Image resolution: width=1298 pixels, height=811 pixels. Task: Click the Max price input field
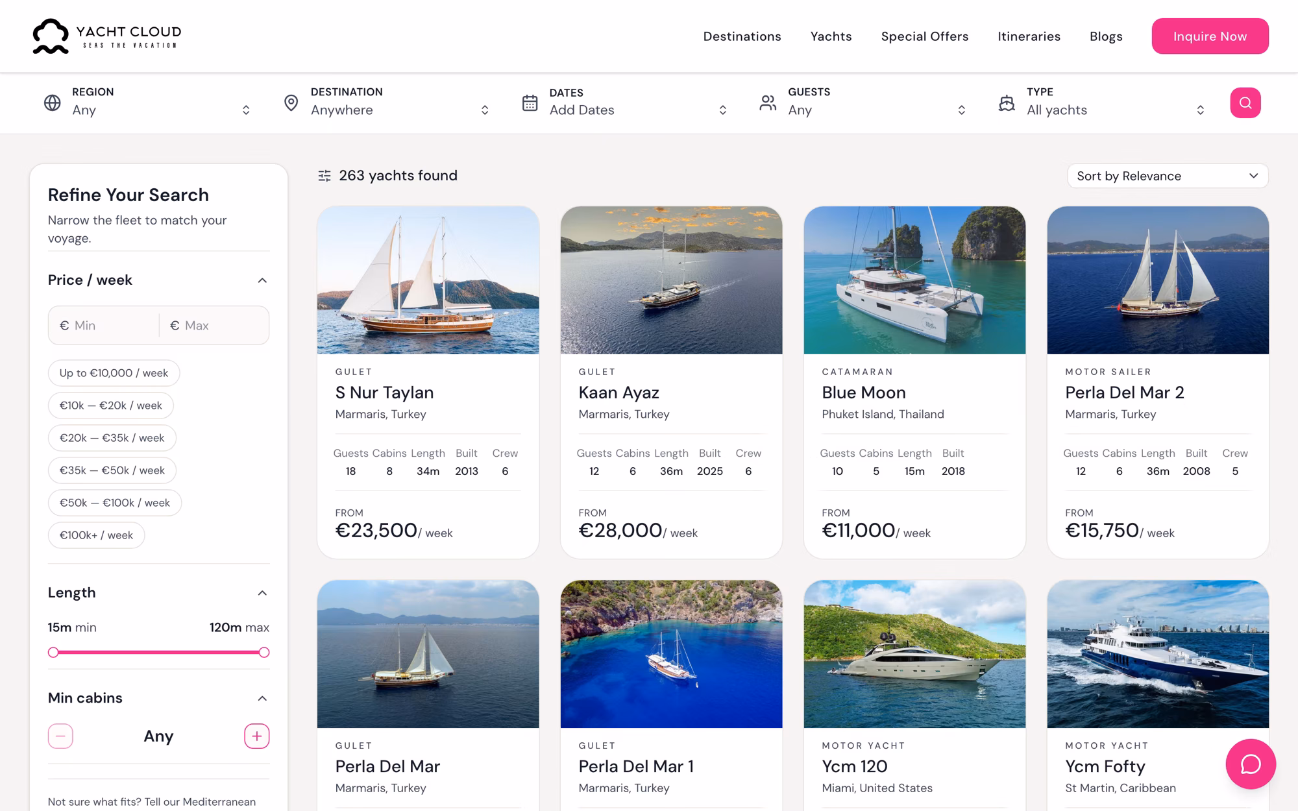(214, 325)
